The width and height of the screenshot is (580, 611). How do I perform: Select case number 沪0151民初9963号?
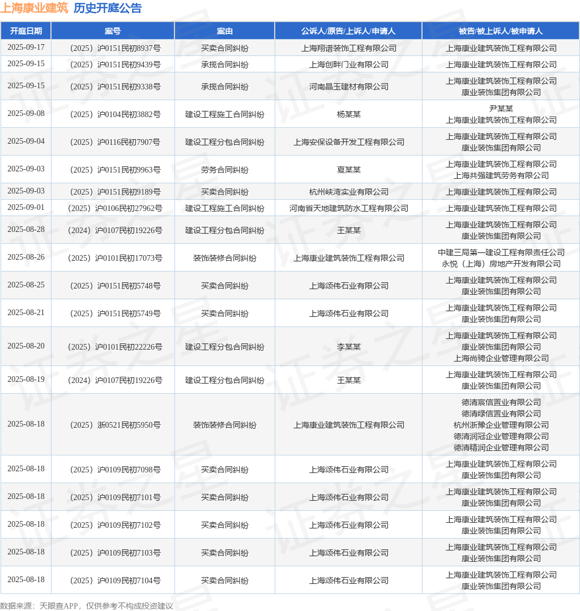pos(116,170)
